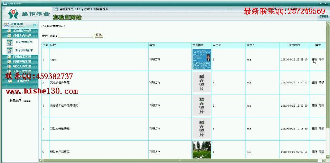This screenshot has width=330, height=163.
Task: Click the 操作平台 logo emblem
Action: [x=13, y=14]
